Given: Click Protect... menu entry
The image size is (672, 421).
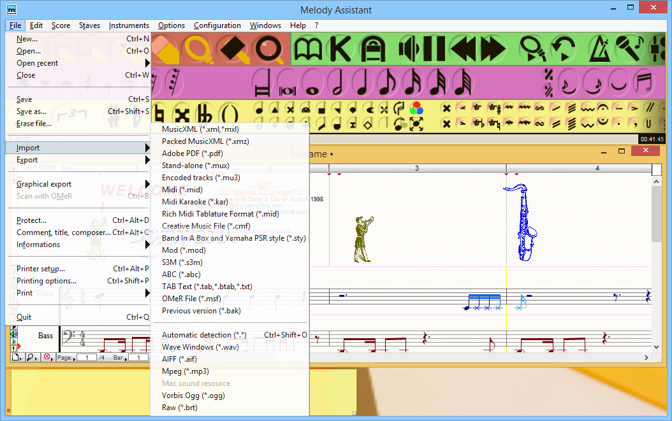Looking at the screenshot, I should tap(78, 220).
